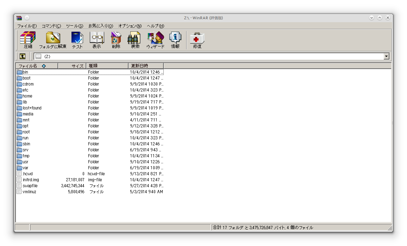Select the root folder name
The width and height of the screenshot is (407, 246).
[26, 132]
